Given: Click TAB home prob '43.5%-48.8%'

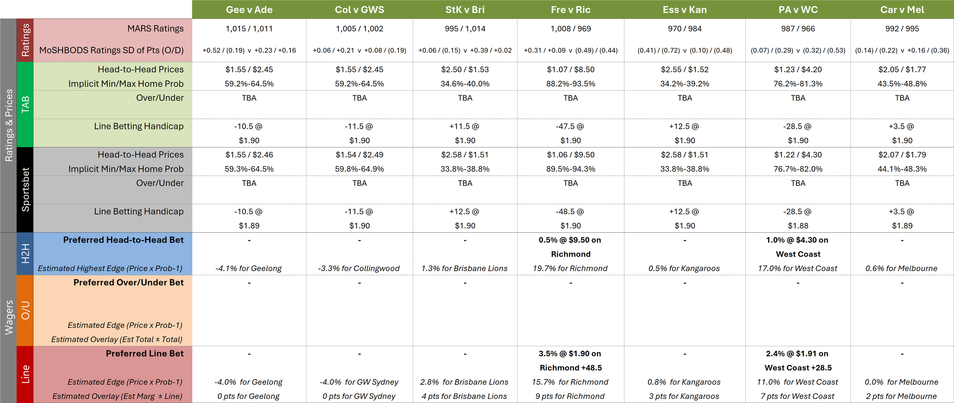Looking at the screenshot, I should point(902,84).
